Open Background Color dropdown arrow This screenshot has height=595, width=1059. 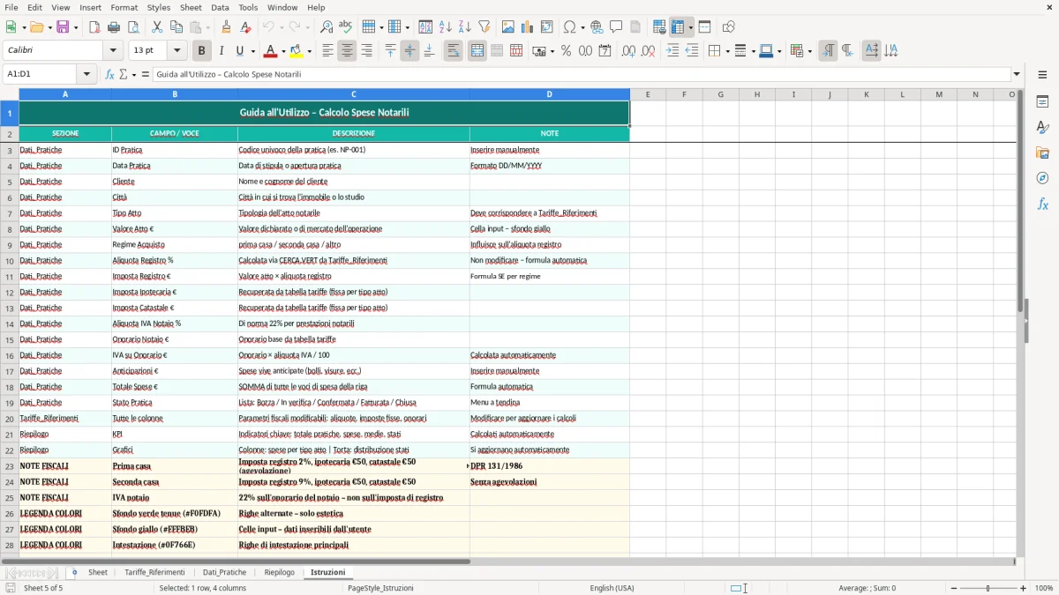coord(309,51)
